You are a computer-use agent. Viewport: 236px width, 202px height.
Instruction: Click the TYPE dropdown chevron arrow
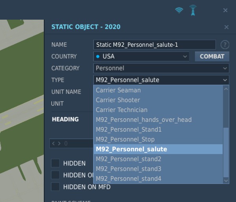pos(225,80)
